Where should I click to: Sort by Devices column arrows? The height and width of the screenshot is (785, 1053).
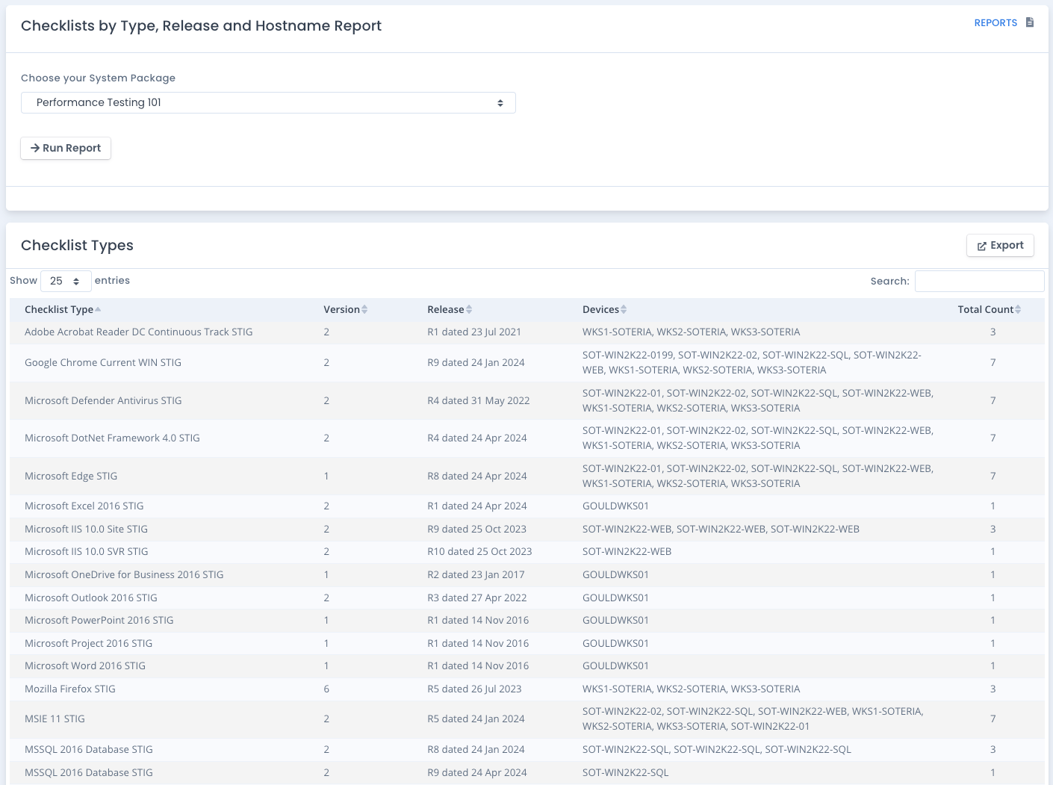pos(624,309)
